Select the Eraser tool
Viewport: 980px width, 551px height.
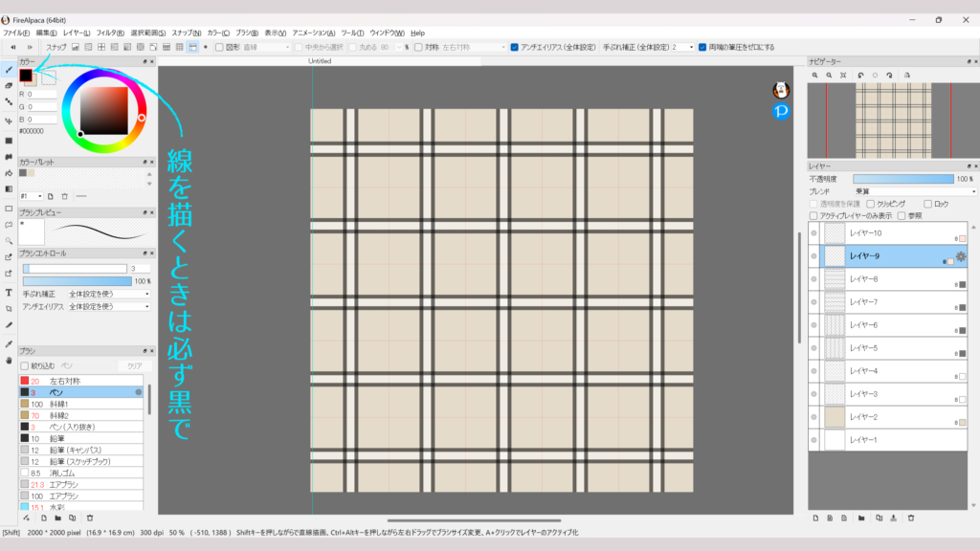coord(9,85)
